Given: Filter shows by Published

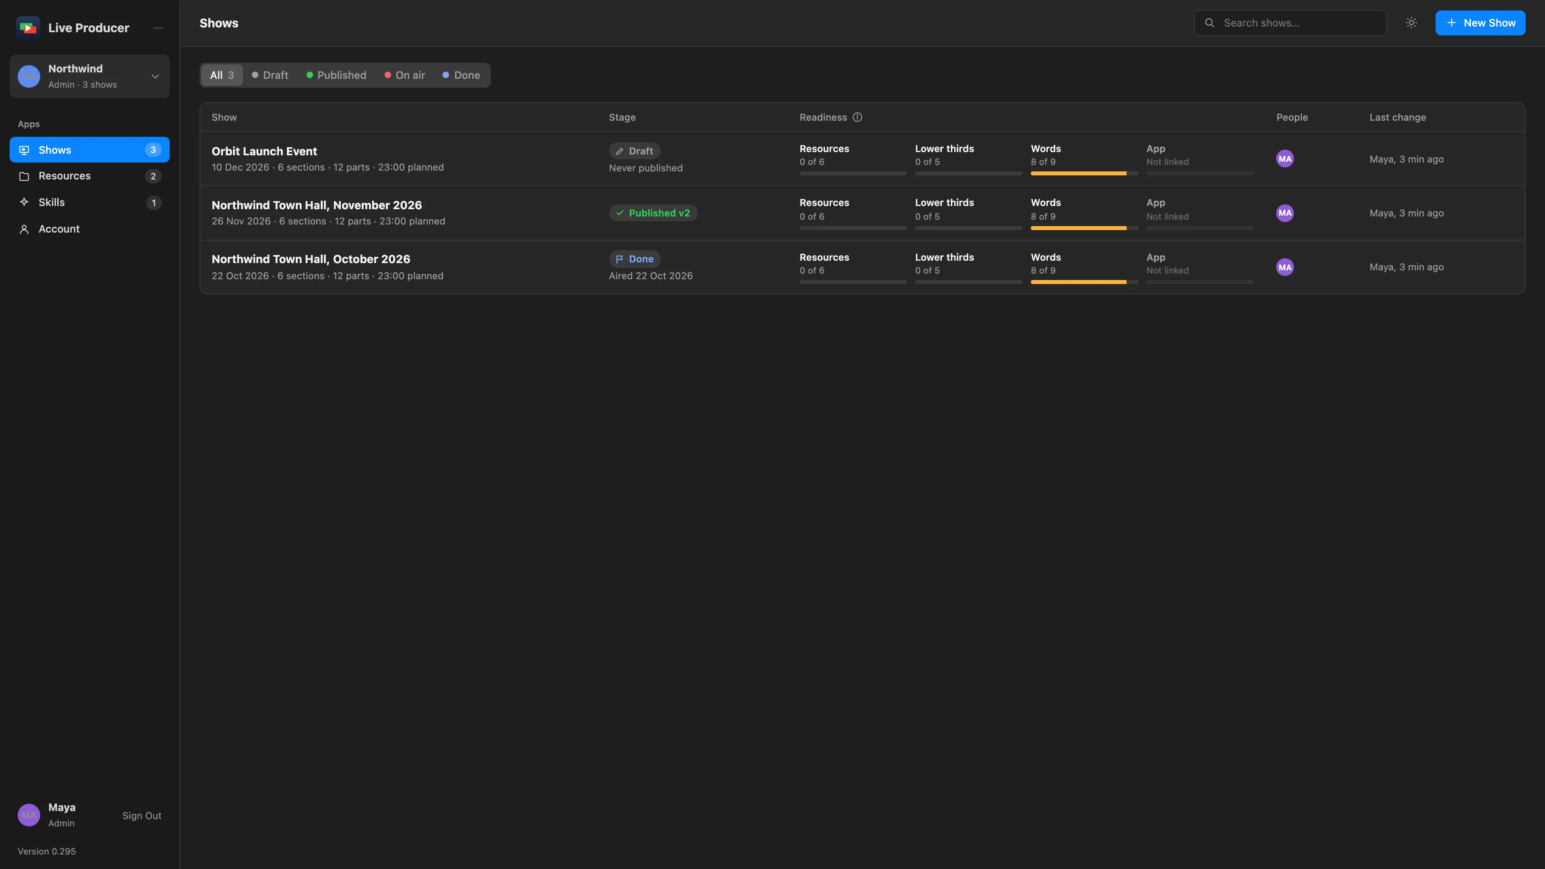Looking at the screenshot, I should (x=336, y=75).
